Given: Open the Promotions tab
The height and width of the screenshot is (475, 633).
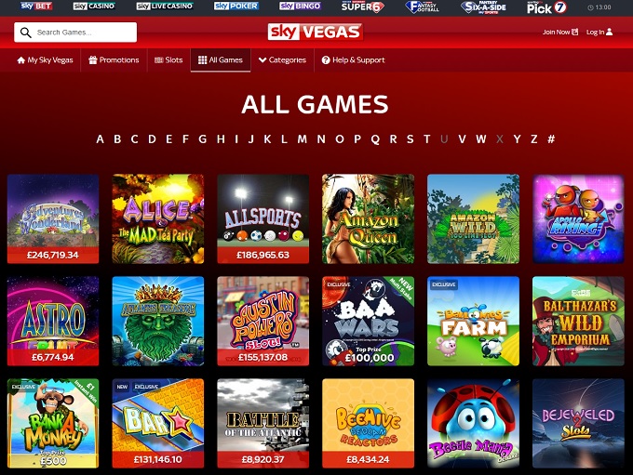Looking at the screenshot, I should pos(114,60).
